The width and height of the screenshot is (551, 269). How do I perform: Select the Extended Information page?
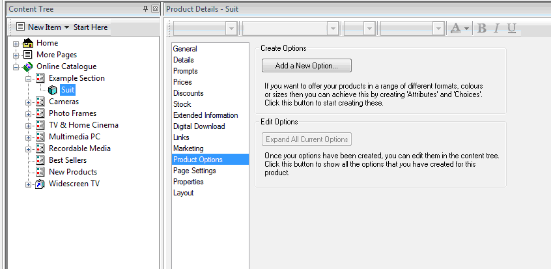click(205, 115)
